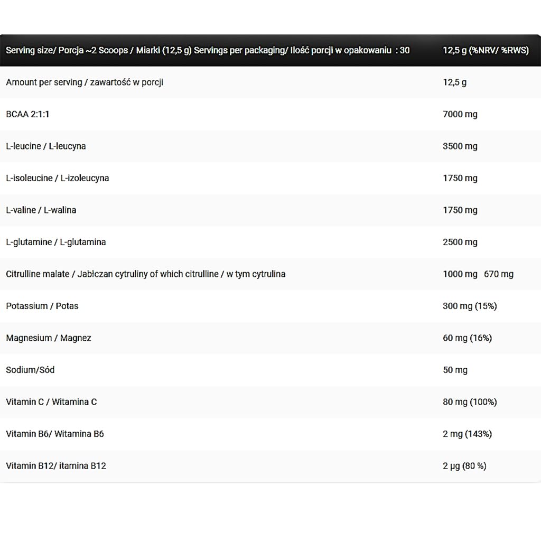This screenshot has height=541, width=541.
Task: Click the BCAA 2:1:1 label
Action: (x=27, y=114)
